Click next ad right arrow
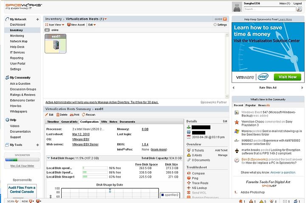The height and width of the screenshot is (203, 306). tap(302, 88)
